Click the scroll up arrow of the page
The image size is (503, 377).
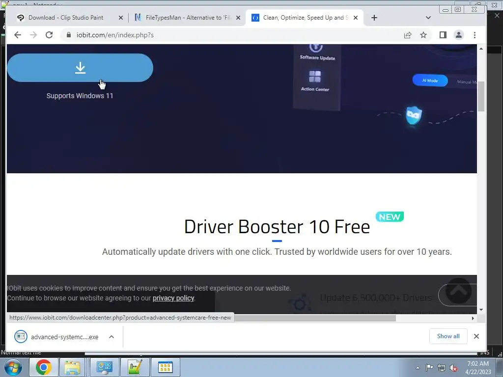pyautogui.click(x=481, y=49)
